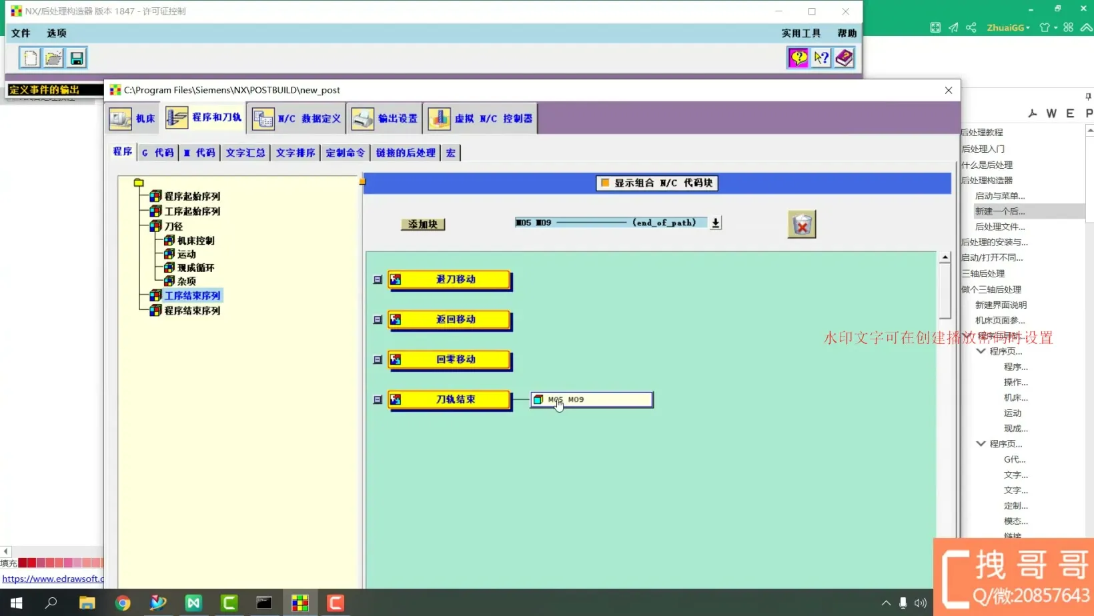This screenshot has width=1094, height=616.
Task: Open the edrawsoft.com hyperlink
Action: point(53,579)
